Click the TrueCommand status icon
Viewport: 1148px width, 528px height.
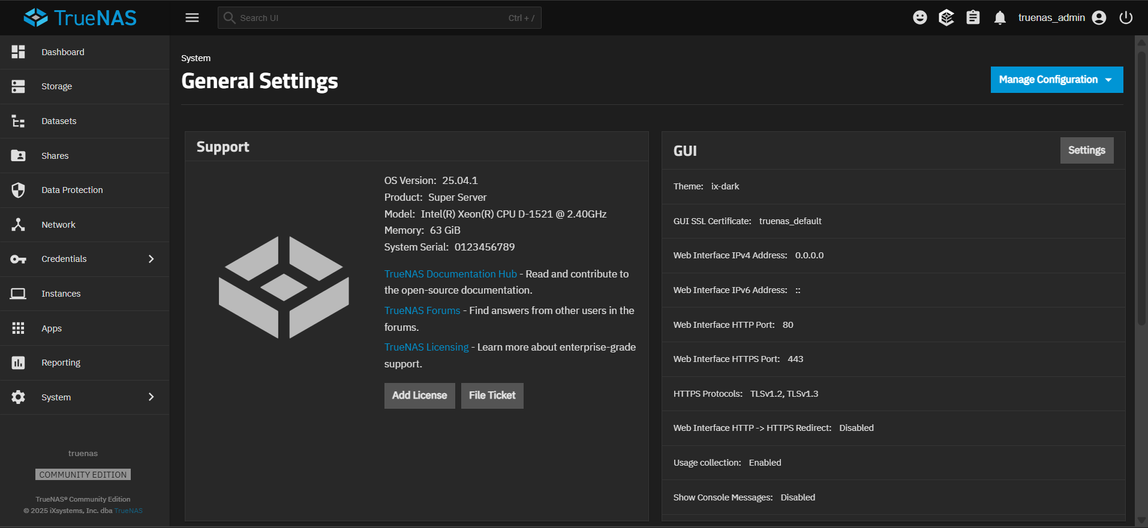point(946,18)
